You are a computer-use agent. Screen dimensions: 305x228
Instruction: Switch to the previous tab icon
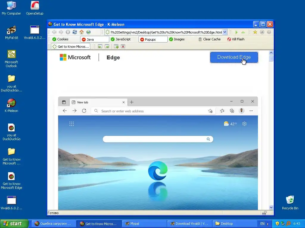(100, 46)
